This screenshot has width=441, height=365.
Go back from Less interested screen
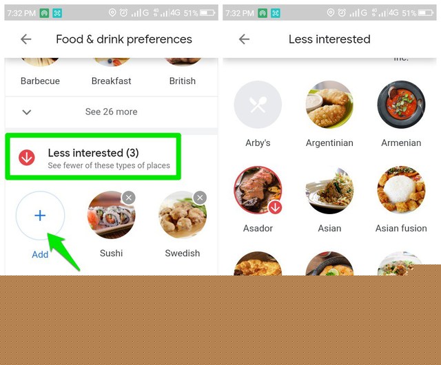click(x=244, y=39)
